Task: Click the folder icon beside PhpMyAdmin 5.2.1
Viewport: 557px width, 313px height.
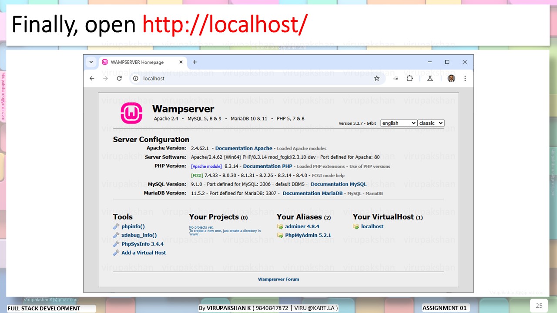Action: [280, 235]
